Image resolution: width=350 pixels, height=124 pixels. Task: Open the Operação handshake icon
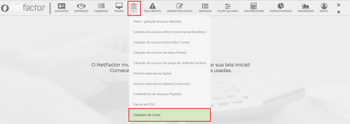pyautogui.click(x=81, y=6)
